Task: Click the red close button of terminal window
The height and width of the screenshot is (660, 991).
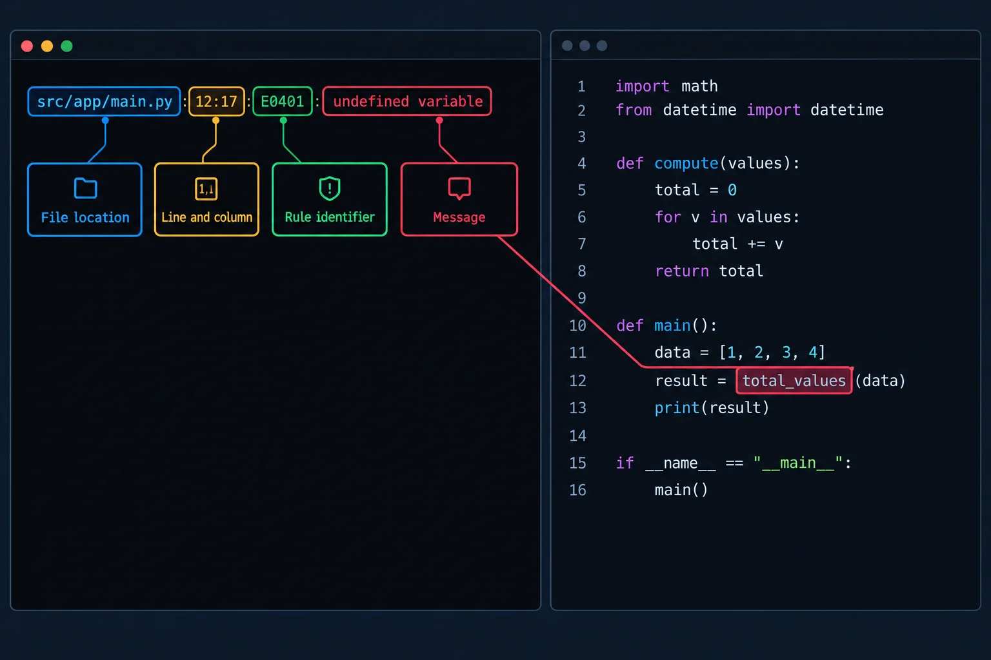Action: 27,46
